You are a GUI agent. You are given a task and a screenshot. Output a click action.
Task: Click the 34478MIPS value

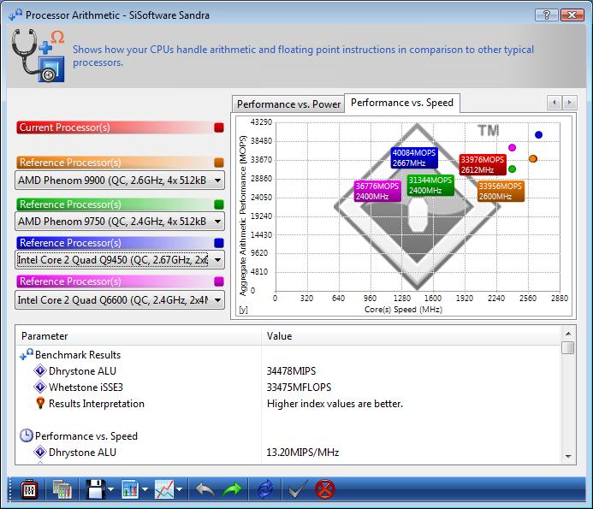click(x=291, y=371)
